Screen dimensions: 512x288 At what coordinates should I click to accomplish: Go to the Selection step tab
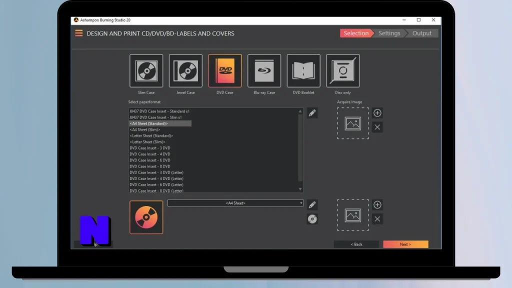tap(356, 33)
